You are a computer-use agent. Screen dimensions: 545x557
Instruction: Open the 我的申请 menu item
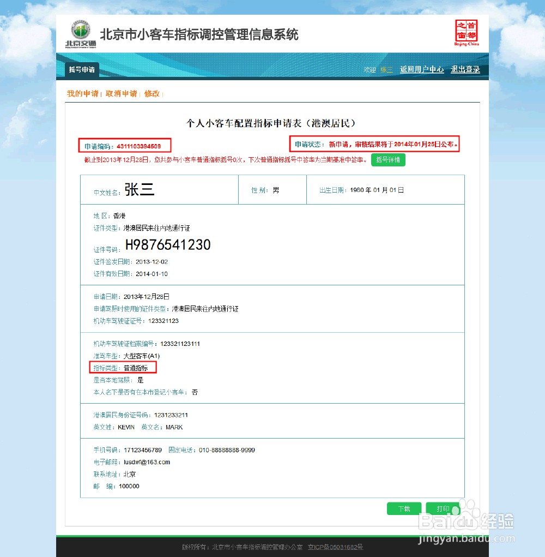tap(82, 93)
